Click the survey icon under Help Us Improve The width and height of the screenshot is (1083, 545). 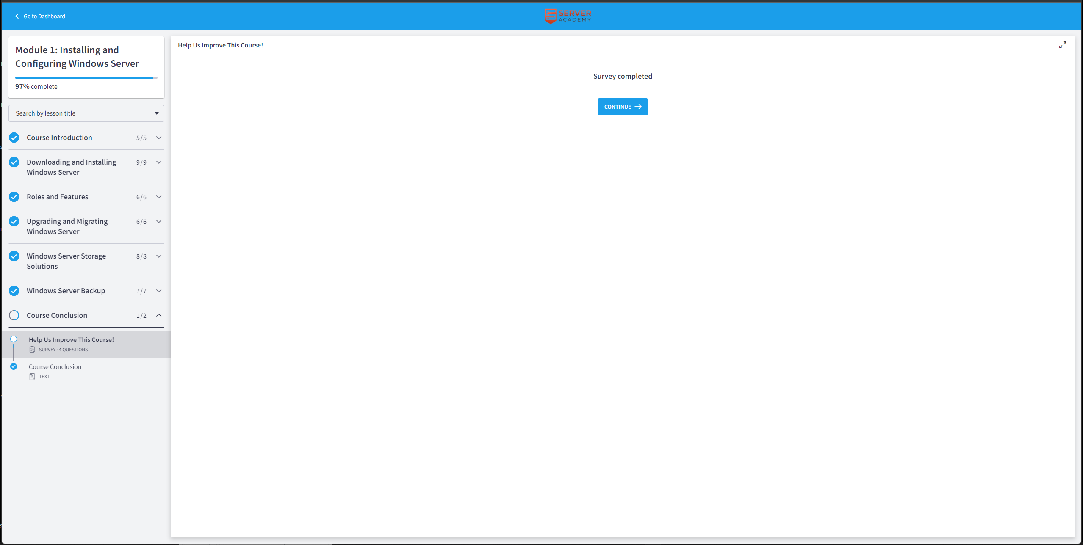click(32, 350)
